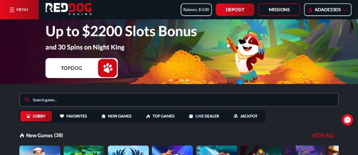Viewport: 358px width, 155px height.
Task: Select the Top Games tab
Action: 160,116
